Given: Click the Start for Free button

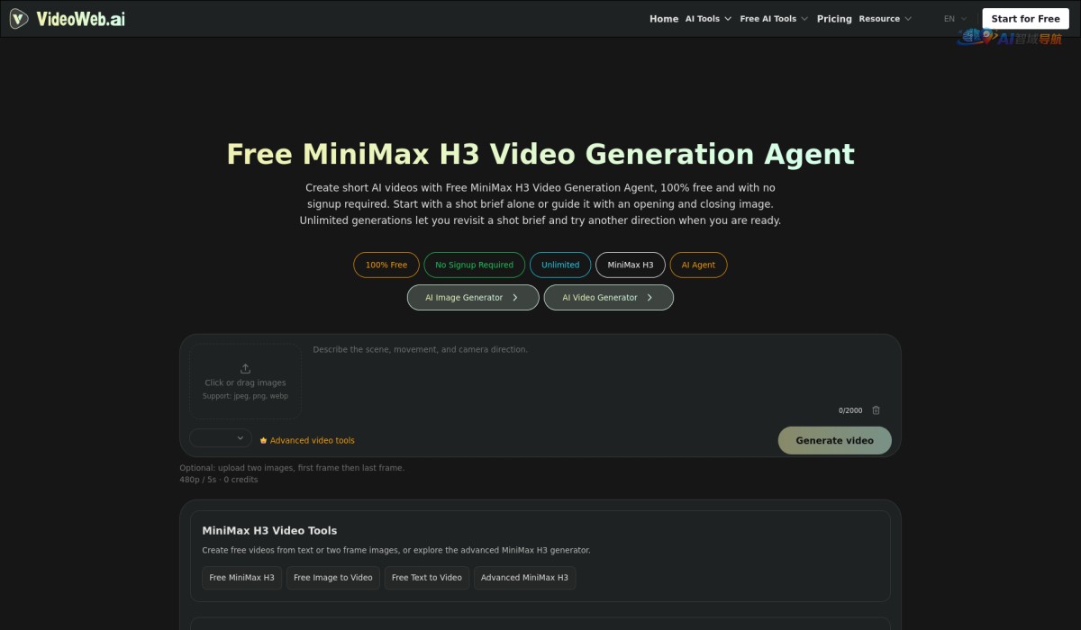Looking at the screenshot, I should point(1025,19).
